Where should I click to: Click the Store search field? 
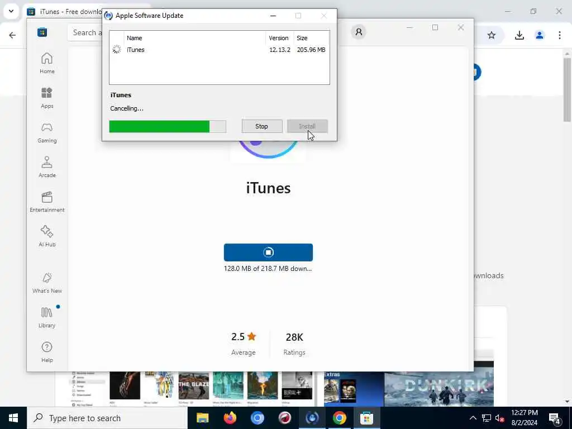85,32
